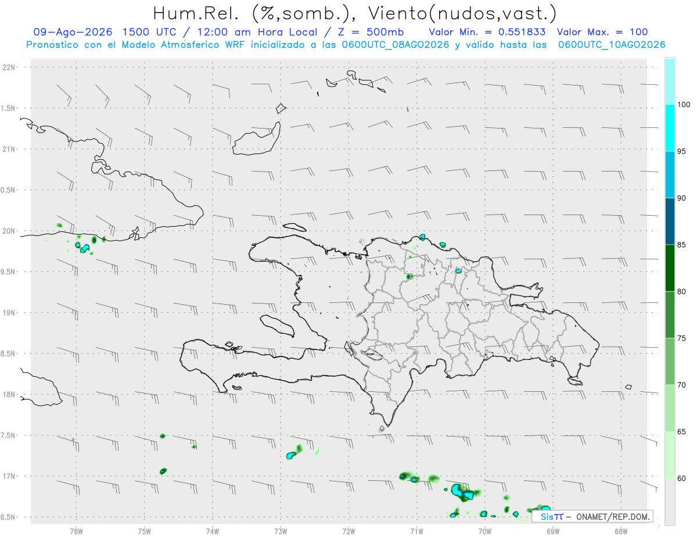
Task: Click the "76W" longitude axis label
Action: click(76, 531)
